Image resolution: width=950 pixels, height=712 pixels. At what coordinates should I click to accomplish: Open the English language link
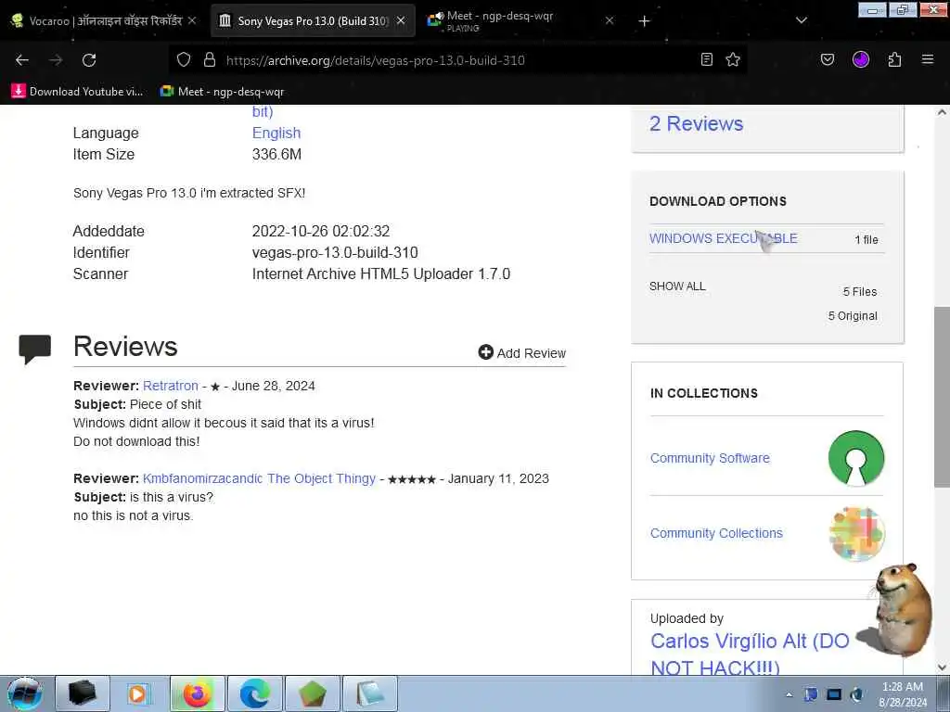tap(276, 133)
